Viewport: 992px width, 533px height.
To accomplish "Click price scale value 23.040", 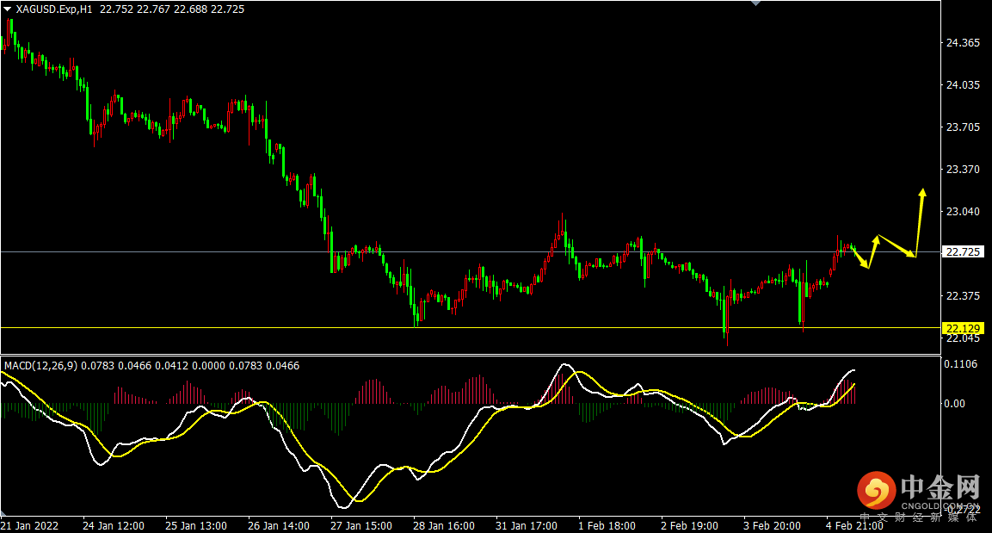I will click(963, 212).
